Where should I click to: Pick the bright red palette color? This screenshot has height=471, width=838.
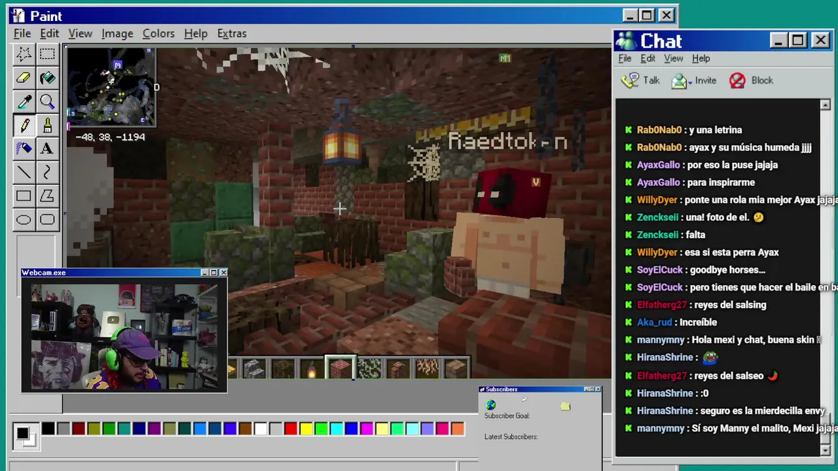[x=291, y=429]
